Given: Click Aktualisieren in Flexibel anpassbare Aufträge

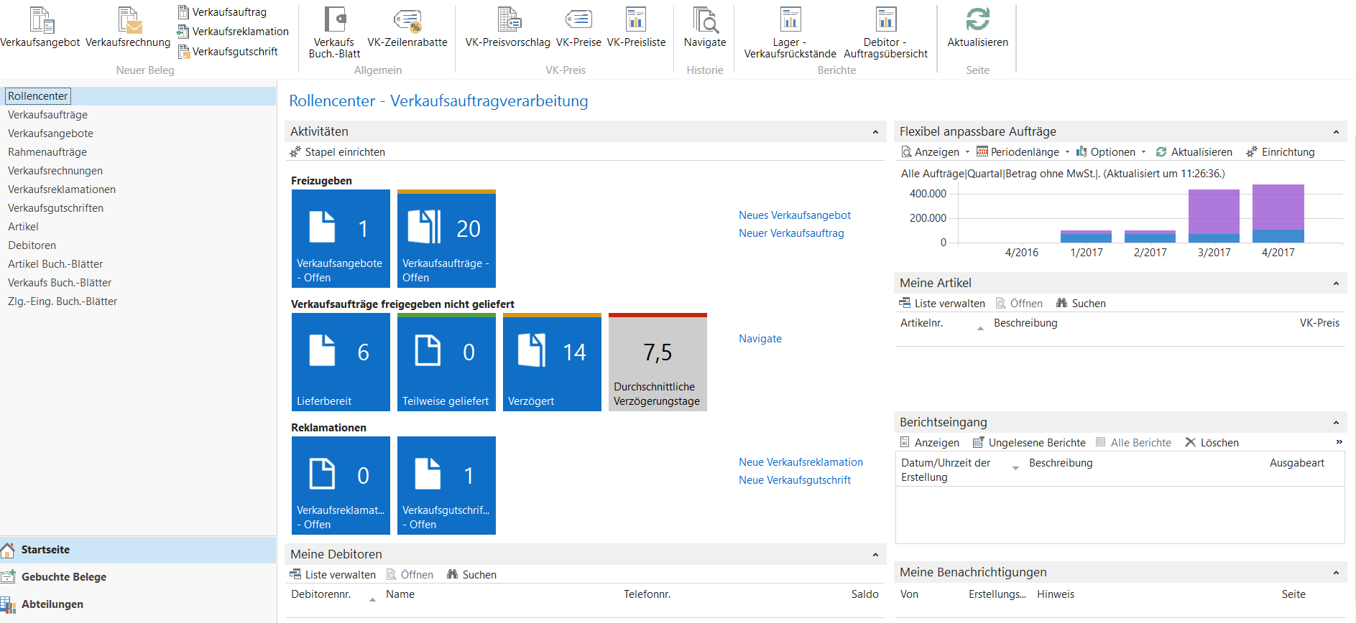Looking at the screenshot, I should (x=1194, y=152).
